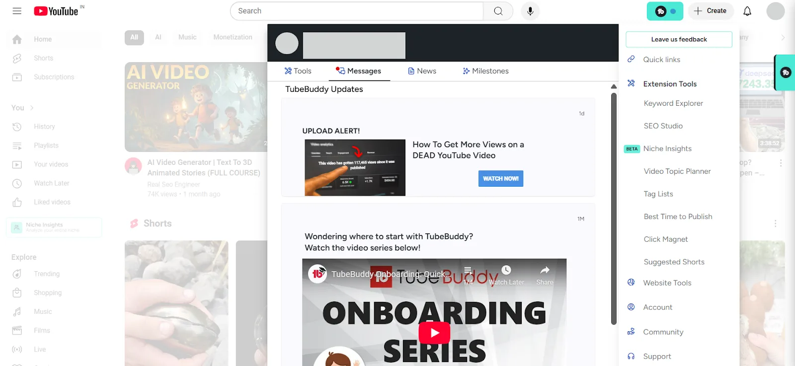Open the Niche Insights sidebar card
This screenshot has width=795, height=366.
point(54,227)
